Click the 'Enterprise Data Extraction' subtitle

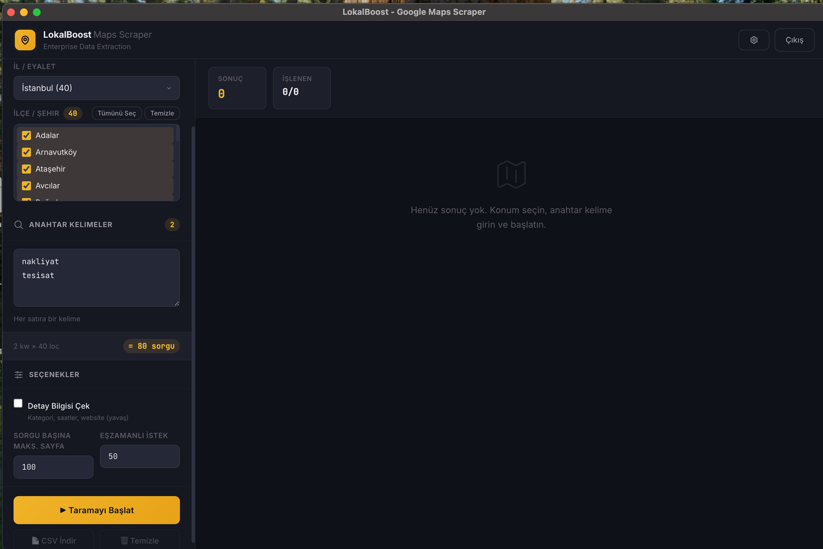click(87, 47)
